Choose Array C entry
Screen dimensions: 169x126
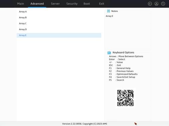tap(59, 24)
